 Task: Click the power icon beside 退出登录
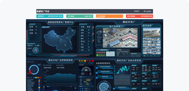(x=144, y=11)
